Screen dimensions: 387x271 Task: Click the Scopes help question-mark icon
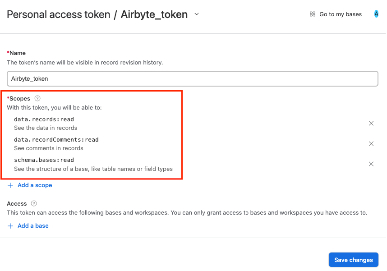[x=37, y=98]
